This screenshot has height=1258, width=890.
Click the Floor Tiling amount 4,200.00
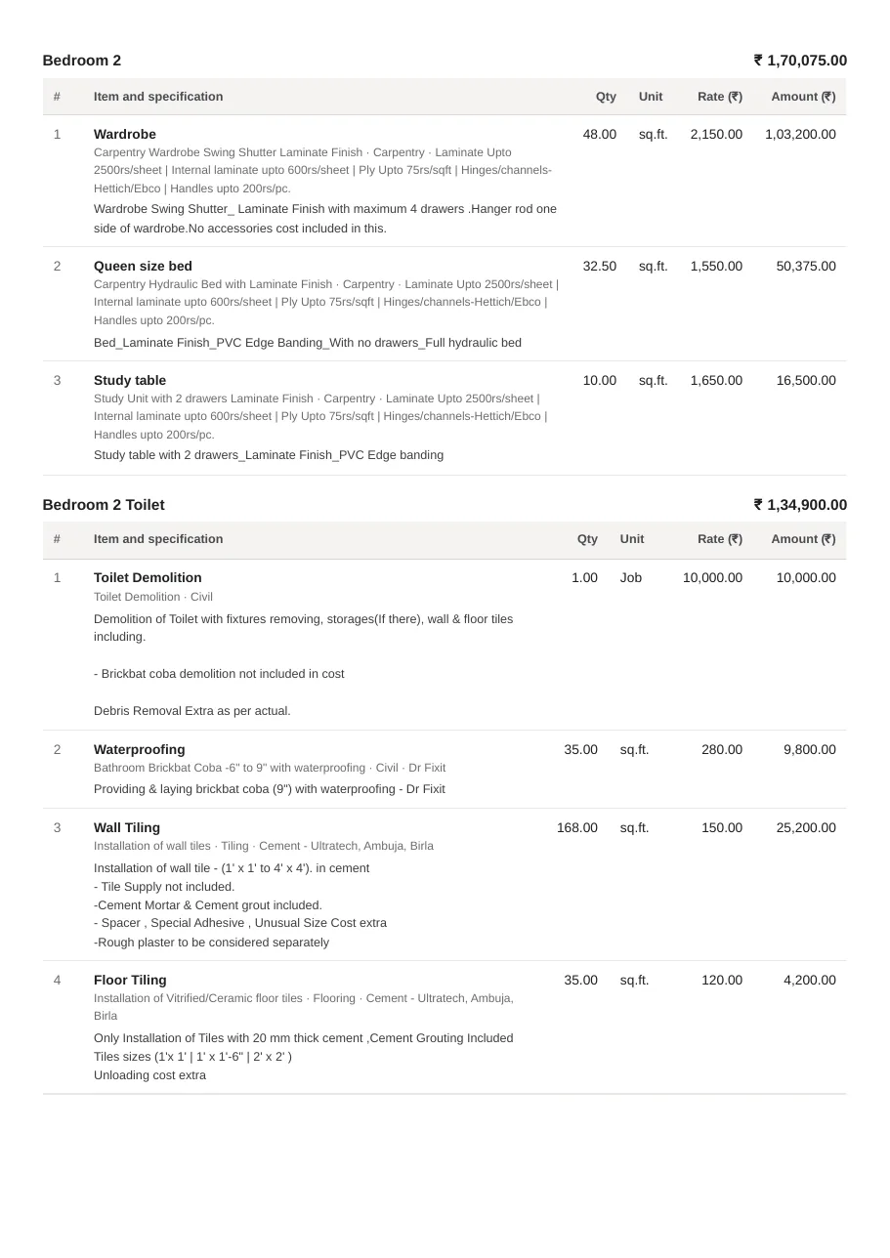point(810,980)
